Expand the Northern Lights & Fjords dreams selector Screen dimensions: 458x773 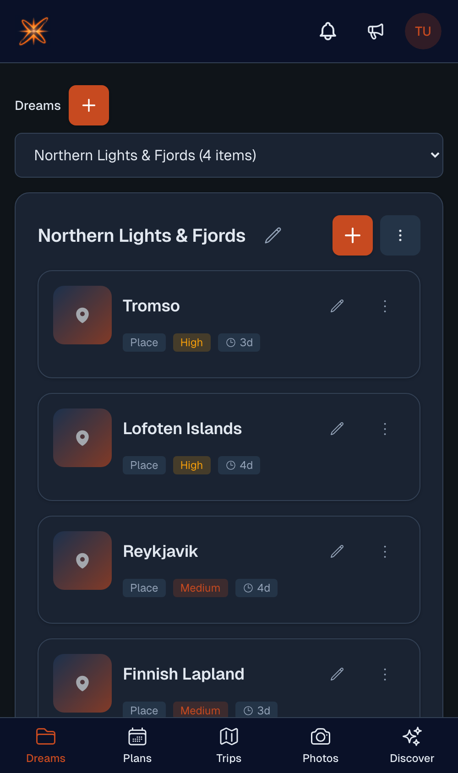pyautogui.click(x=229, y=155)
